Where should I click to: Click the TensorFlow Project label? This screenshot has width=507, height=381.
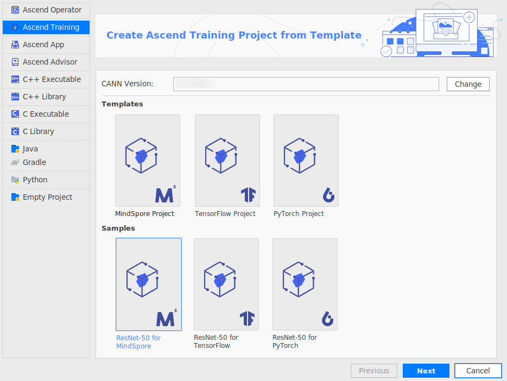point(225,214)
